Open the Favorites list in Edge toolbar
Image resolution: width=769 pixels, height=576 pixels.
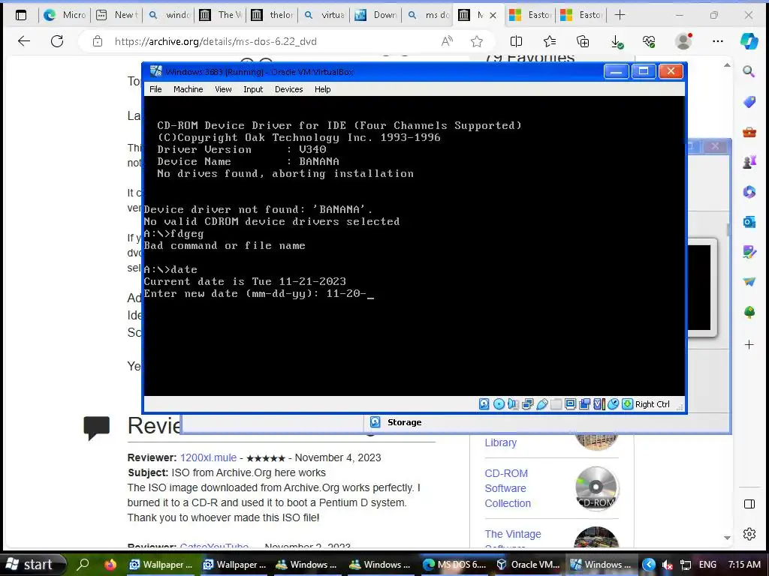click(x=550, y=41)
